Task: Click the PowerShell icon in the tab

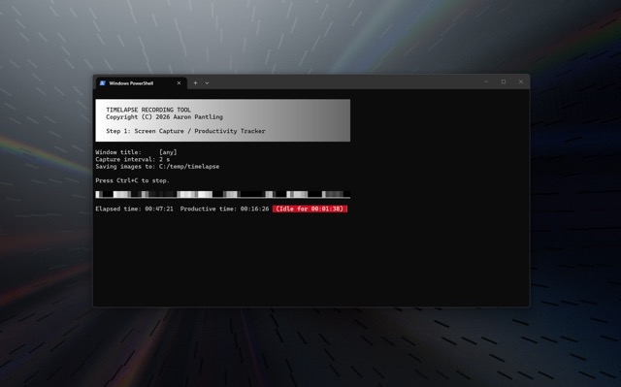Action: pos(103,83)
